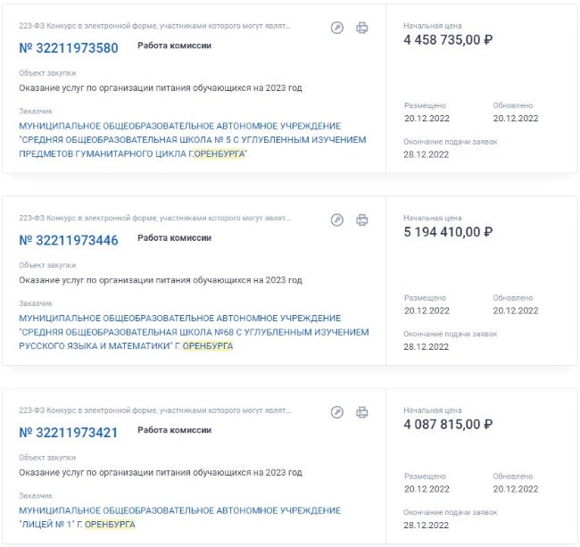
Task: Click the key icon for tender № 32211973446
Action: [337, 220]
